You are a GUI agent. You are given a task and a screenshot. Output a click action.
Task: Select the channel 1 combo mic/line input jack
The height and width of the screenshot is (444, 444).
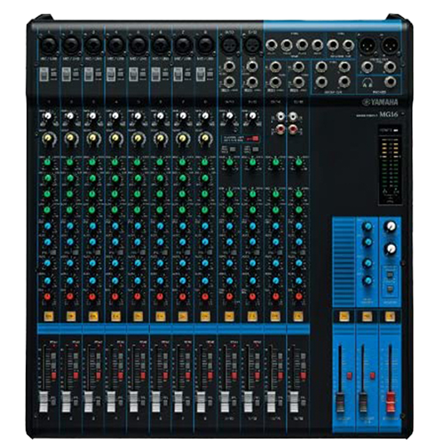(48, 45)
